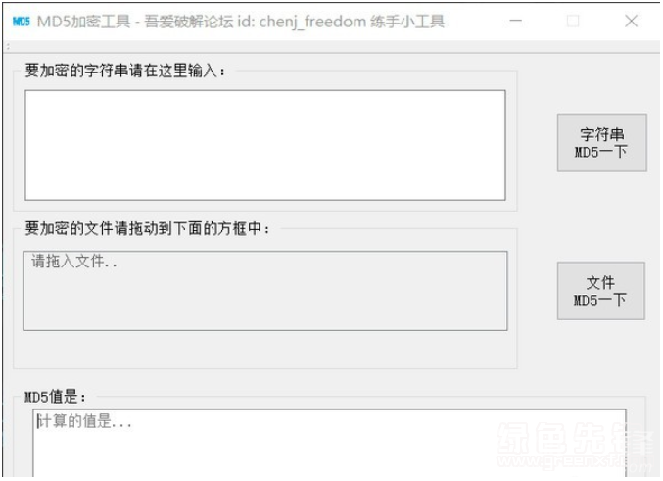
Task: Close the MD5加密工具 window
Action: (631, 21)
